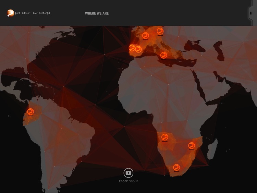The image size is (257, 193).
Task: Click the PROEF GROUP label under play button
Action: pos(128,181)
